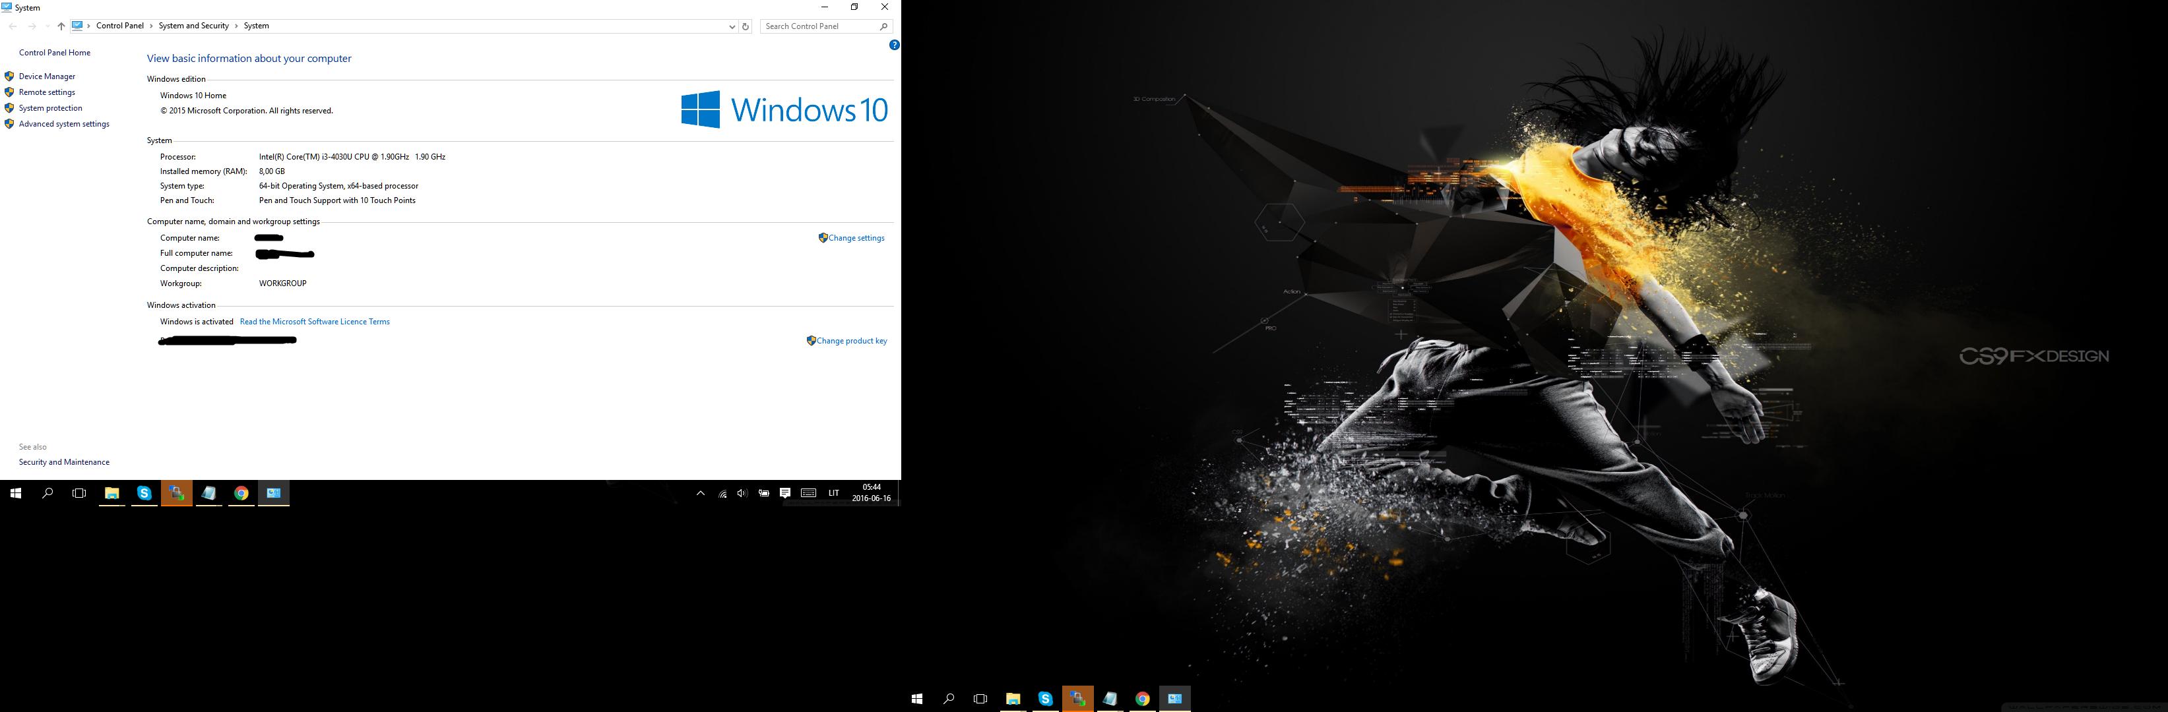Click the magnifier icon in Search Control Panel
The height and width of the screenshot is (712, 2168).
883,26
